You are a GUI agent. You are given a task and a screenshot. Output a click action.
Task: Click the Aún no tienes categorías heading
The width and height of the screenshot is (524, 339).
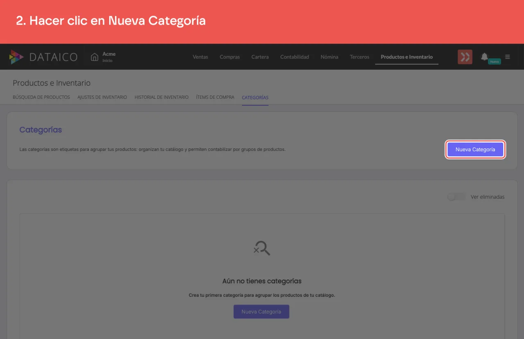click(x=262, y=281)
